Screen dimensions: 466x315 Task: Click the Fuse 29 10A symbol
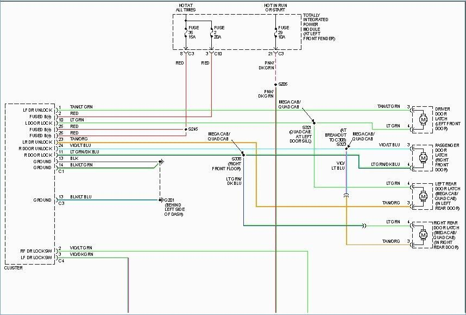(275, 32)
